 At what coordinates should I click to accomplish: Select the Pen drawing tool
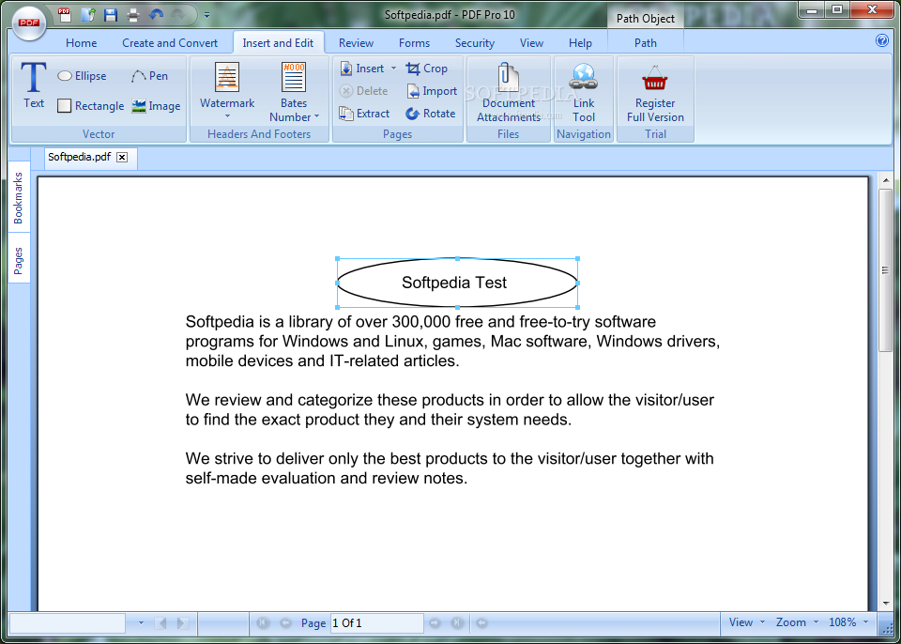[x=149, y=76]
